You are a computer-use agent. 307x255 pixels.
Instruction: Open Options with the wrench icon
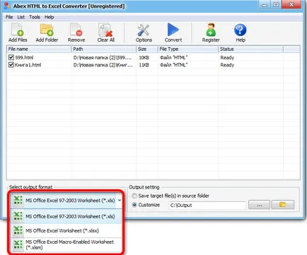(144, 30)
